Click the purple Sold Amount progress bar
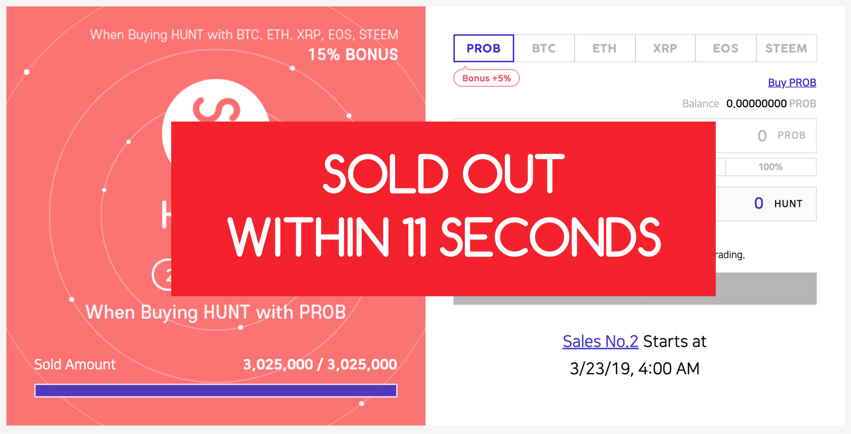Viewport: 851px width, 434px height. 216,390
